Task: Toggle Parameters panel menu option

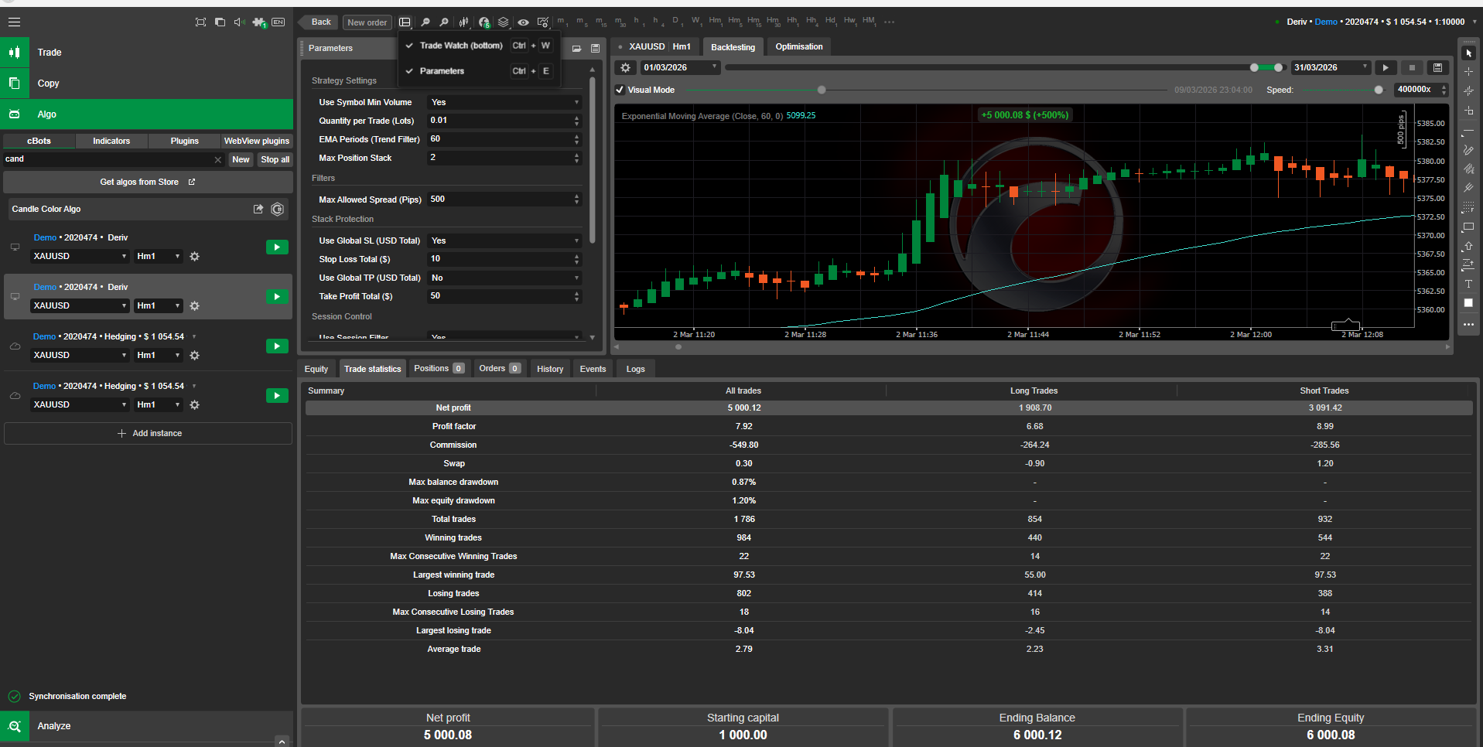Action: 442,71
